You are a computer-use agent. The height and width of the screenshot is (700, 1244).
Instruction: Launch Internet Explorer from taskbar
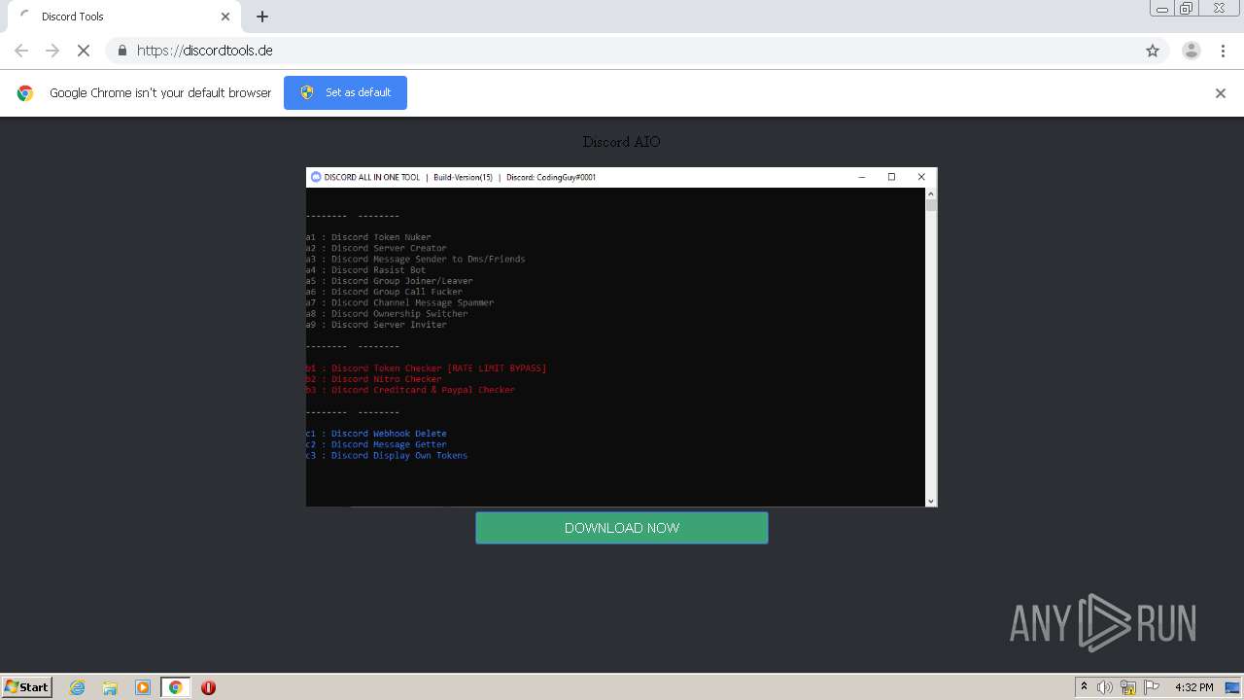(78, 687)
